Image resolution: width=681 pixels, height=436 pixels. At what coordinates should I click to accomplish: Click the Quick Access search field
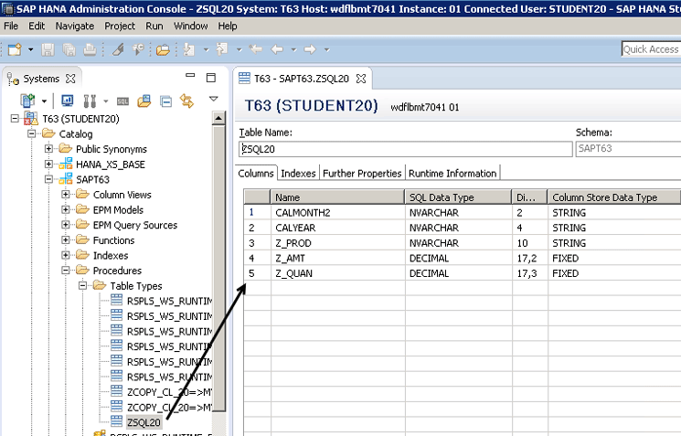click(651, 49)
